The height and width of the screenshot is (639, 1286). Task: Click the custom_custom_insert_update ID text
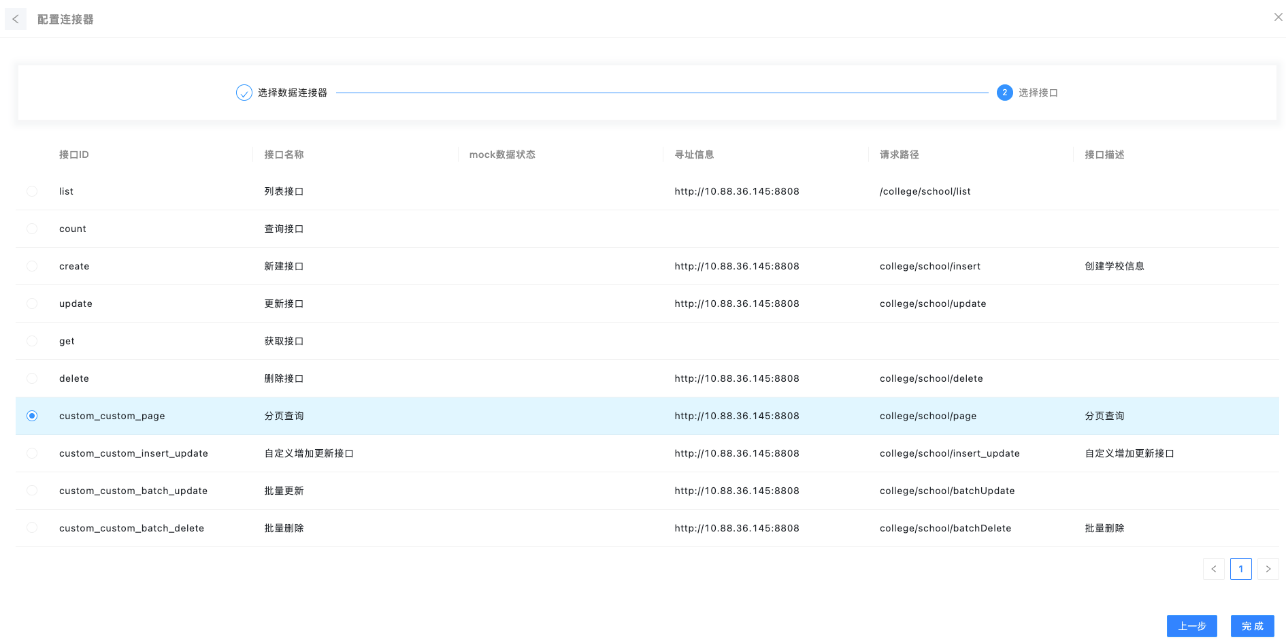click(x=133, y=453)
